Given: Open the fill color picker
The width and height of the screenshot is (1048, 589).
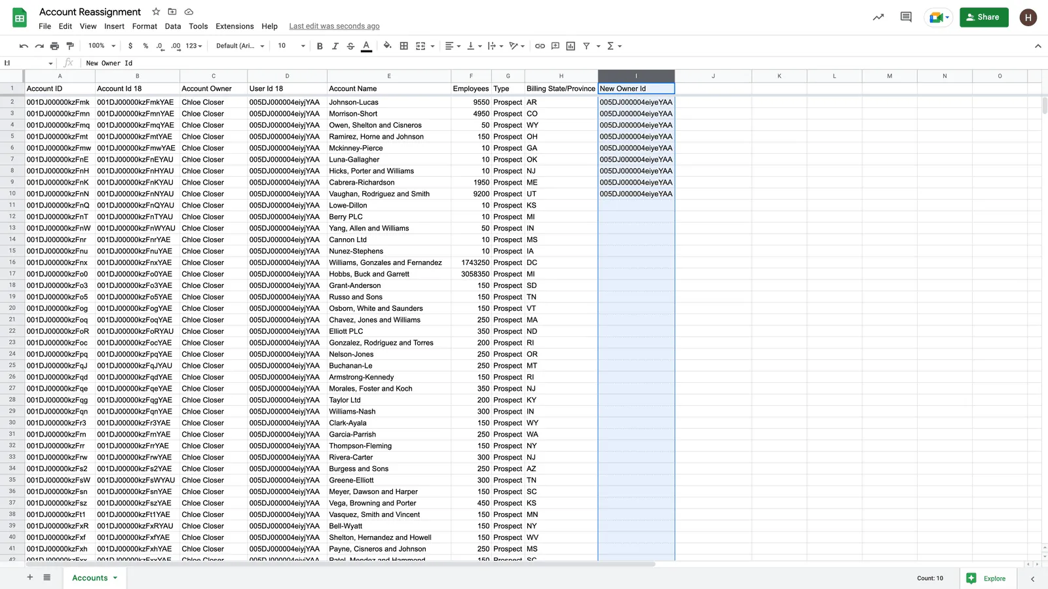Looking at the screenshot, I should click(x=388, y=46).
